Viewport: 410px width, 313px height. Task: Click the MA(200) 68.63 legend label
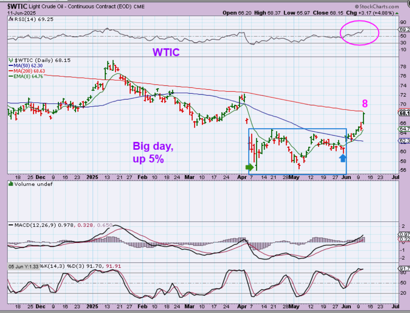(29, 71)
